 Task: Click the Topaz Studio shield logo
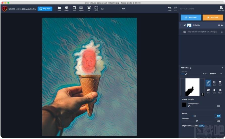click(x=5, y=9)
